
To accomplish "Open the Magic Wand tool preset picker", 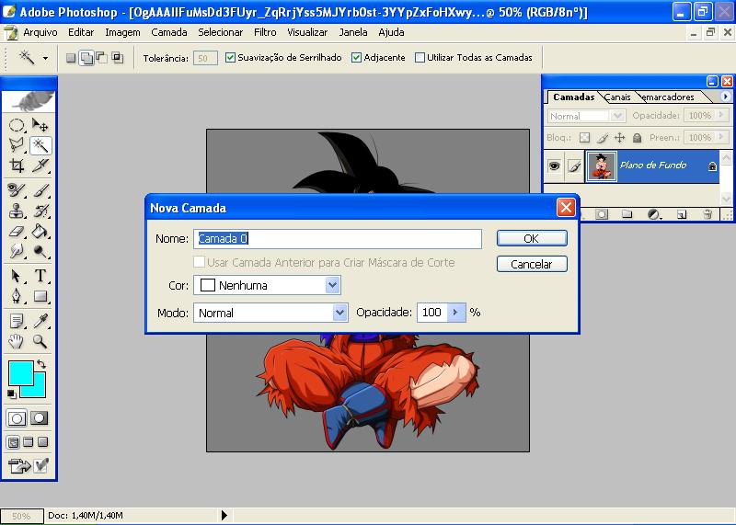I will 45,58.
